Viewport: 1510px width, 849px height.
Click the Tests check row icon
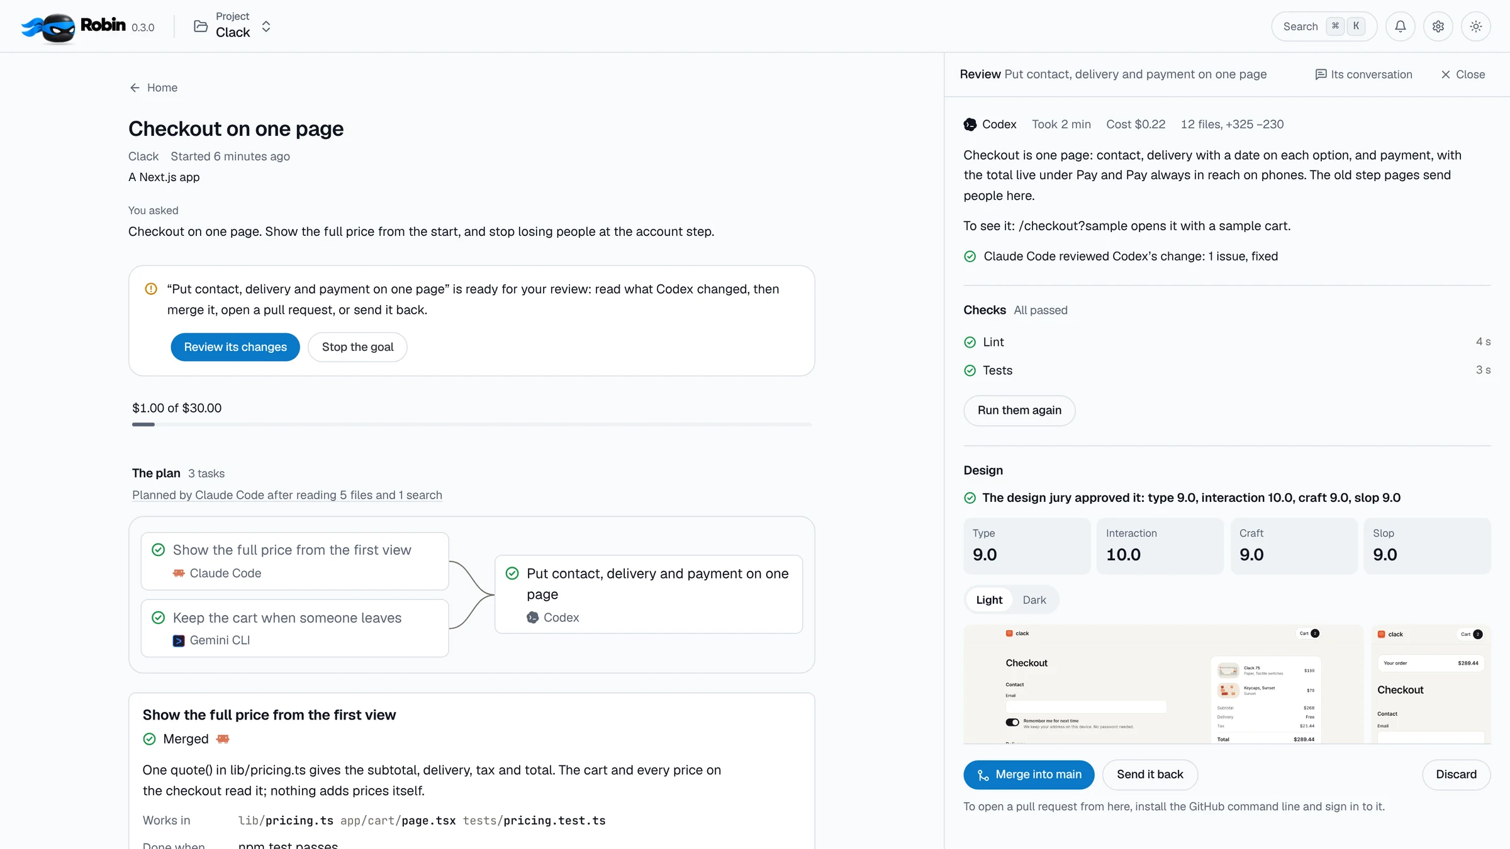970,370
